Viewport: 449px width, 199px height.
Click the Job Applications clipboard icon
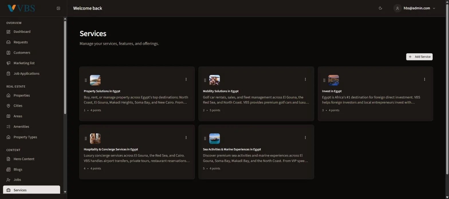click(8, 74)
